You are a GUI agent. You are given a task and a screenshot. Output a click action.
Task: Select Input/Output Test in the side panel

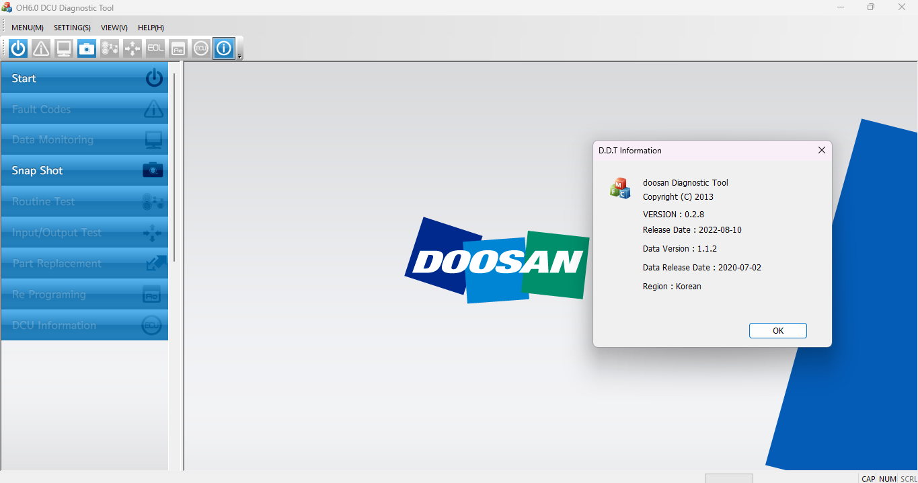point(85,232)
